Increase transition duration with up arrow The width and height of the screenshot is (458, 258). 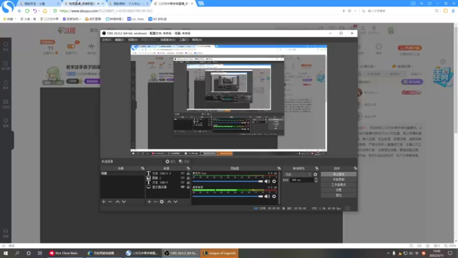click(x=316, y=179)
